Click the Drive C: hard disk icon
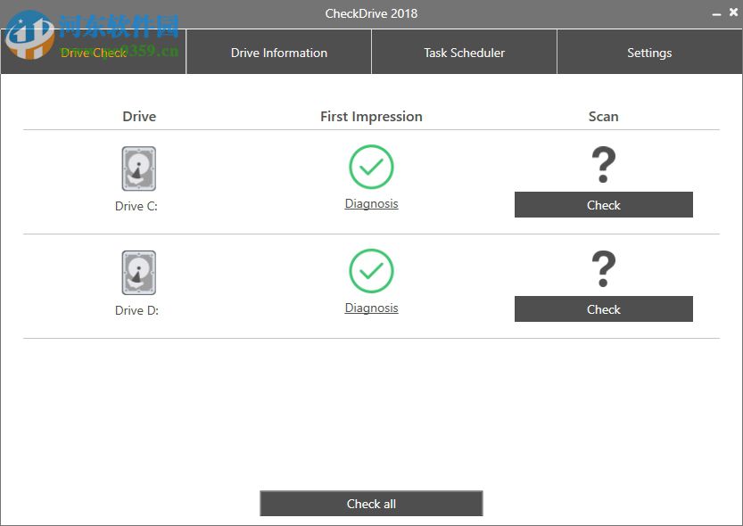This screenshot has height=526, width=743. (137, 168)
